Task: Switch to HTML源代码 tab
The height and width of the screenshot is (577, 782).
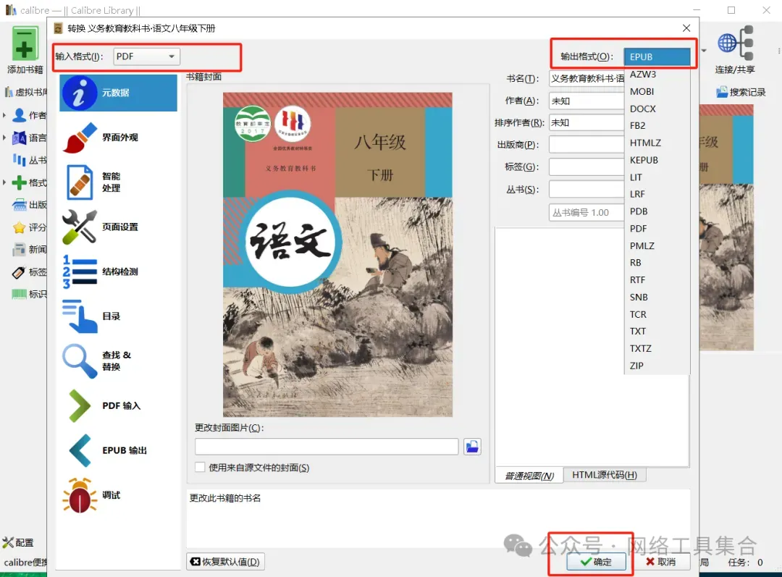Action: click(605, 475)
